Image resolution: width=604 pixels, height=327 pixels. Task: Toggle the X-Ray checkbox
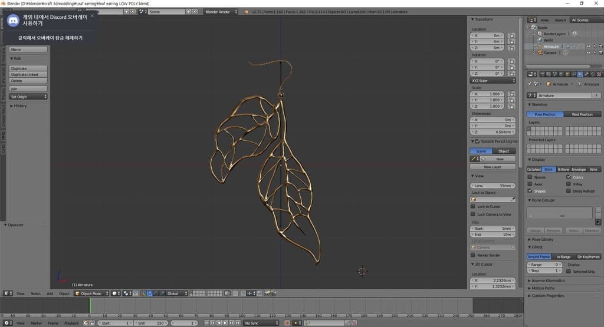[568, 184]
